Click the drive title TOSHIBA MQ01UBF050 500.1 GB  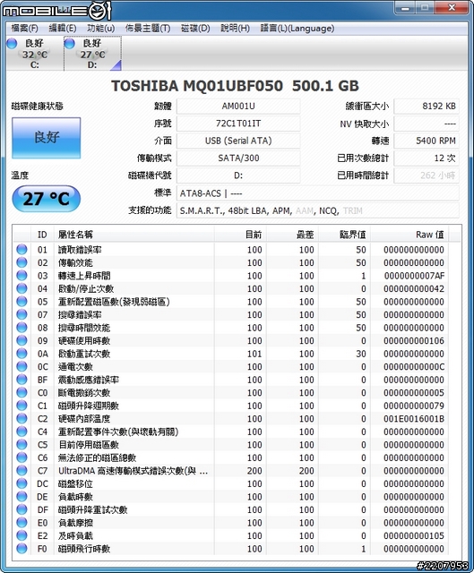[x=235, y=86]
